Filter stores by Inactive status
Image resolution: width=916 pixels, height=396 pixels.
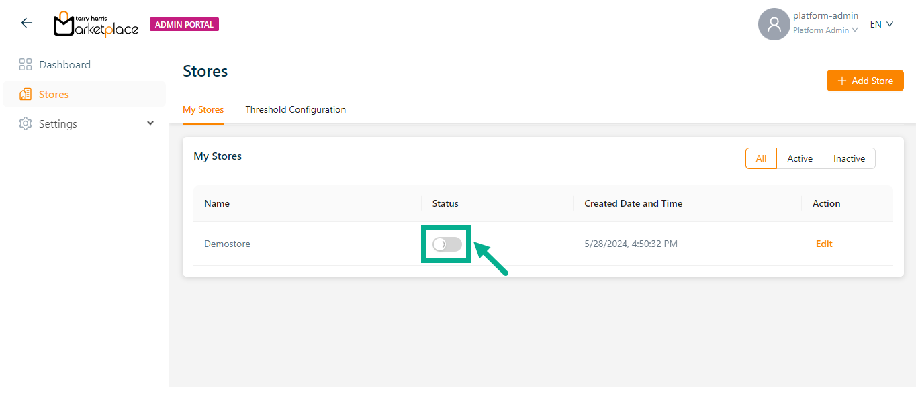(849, 158)
